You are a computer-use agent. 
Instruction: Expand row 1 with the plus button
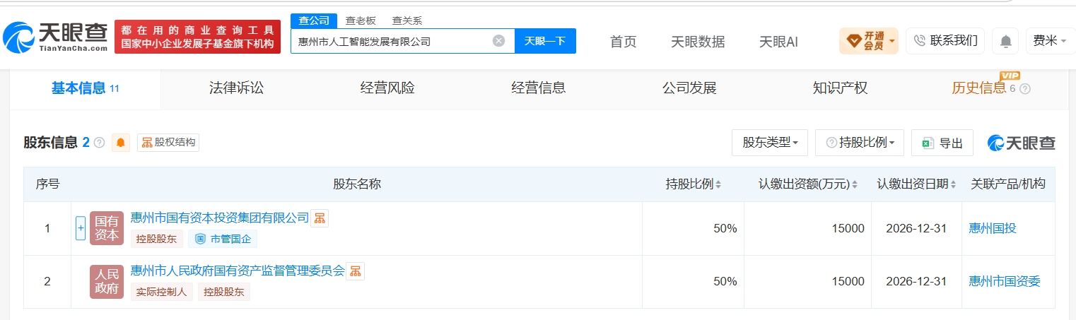pos(81,228)
